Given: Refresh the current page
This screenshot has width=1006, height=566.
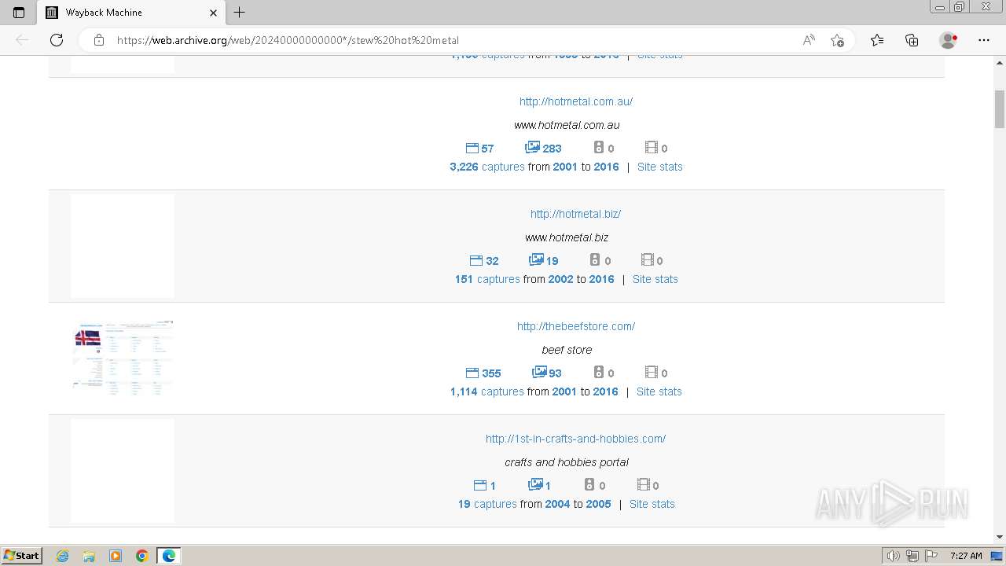Looking at the screenshot, I should (57, 40).
